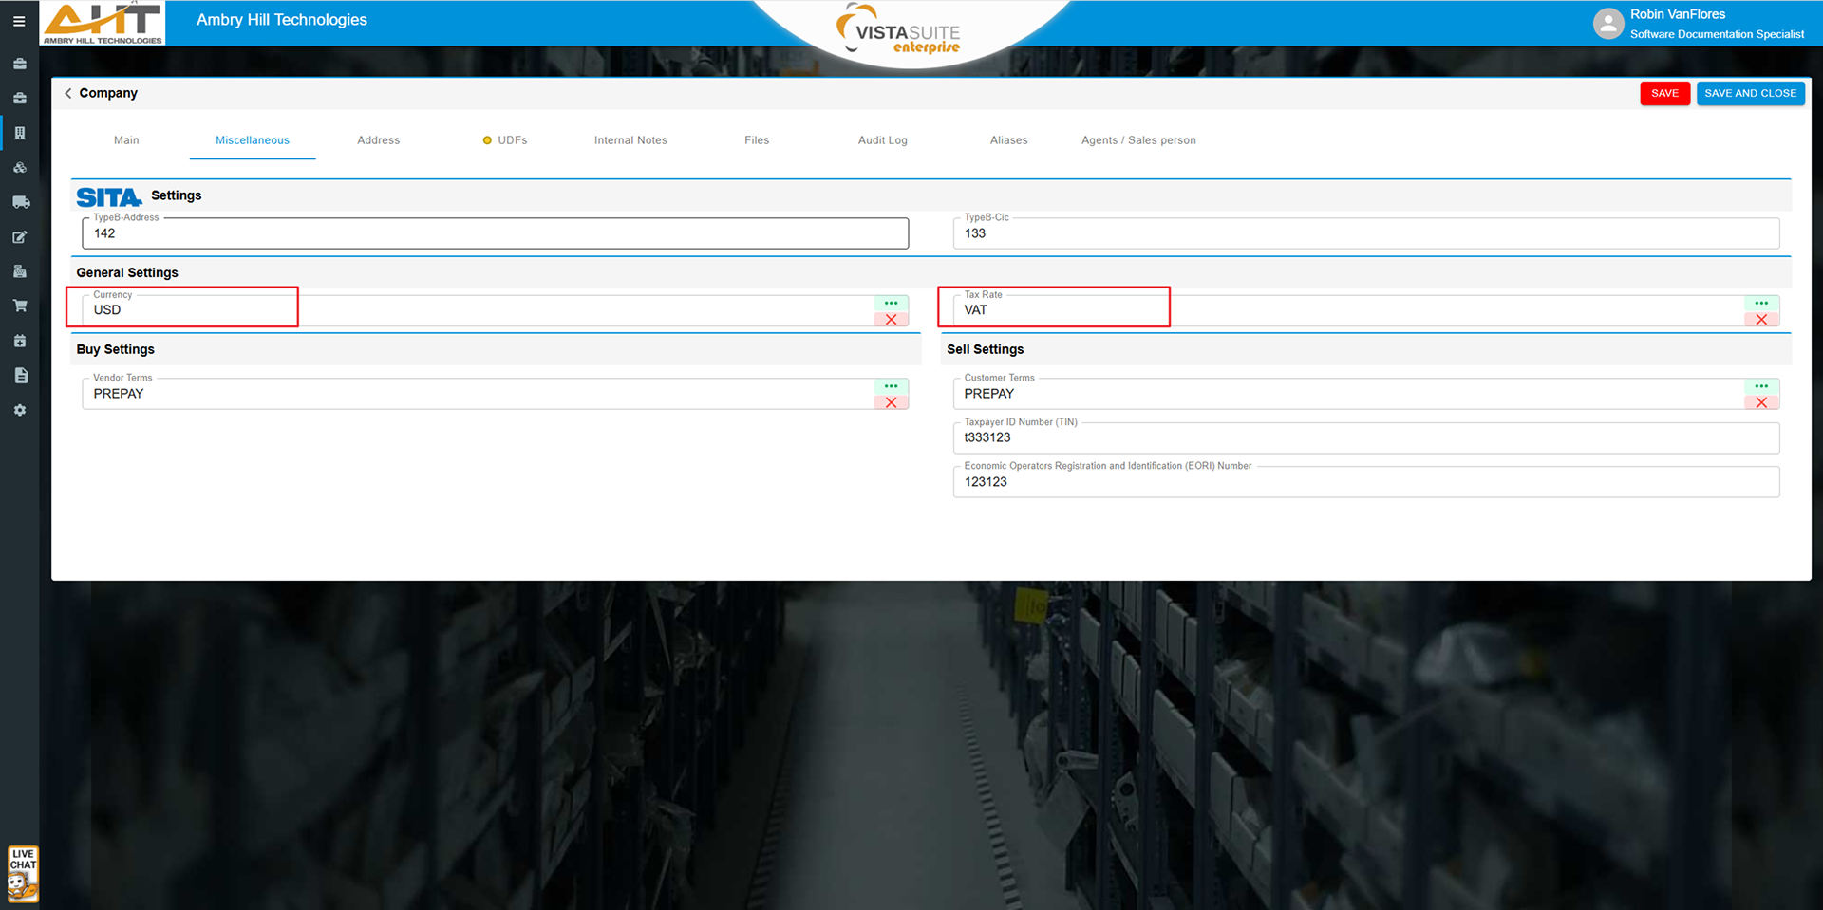
Task: Open Currency lookup with green dots button
Action: pyautogui.click(x=891, y=304)
